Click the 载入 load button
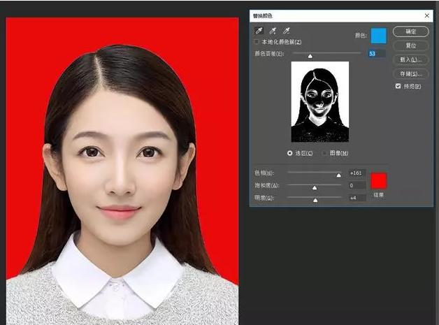The width and height of the screenshot is (439, 325). (x=411, y=59)
